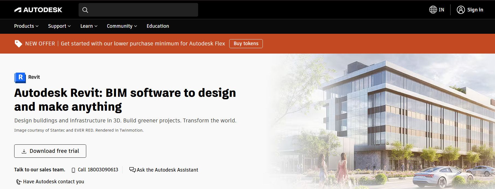Click the Autodesk Flex offer text

point(143,44)
